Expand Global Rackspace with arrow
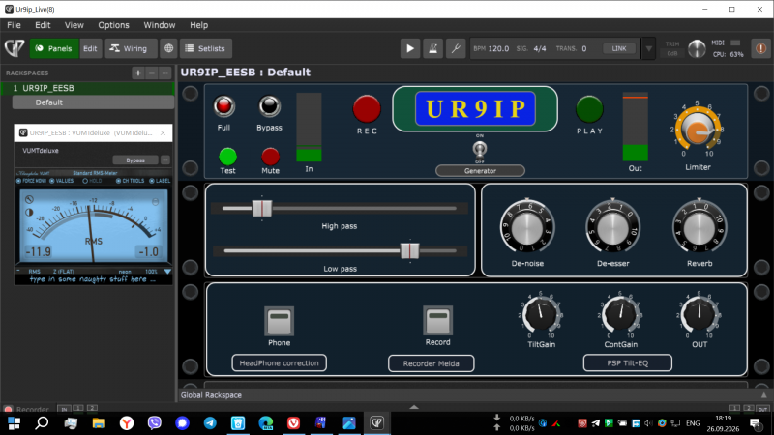This screenshot has height=435, width=774. click(x=763, y=395)
